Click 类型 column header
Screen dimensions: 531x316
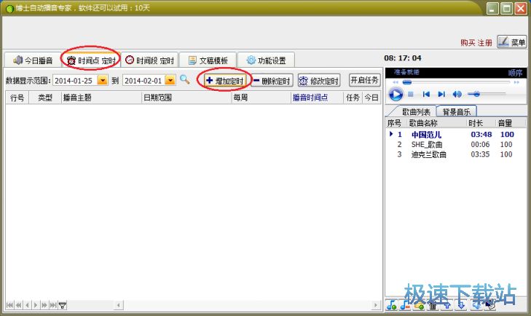[x=44, y=98]
